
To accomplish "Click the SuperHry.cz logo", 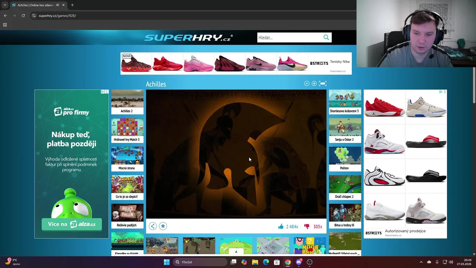I will point(189,38).
